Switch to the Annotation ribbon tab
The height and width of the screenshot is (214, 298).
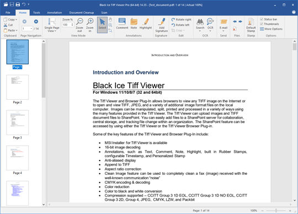(54, 13)
